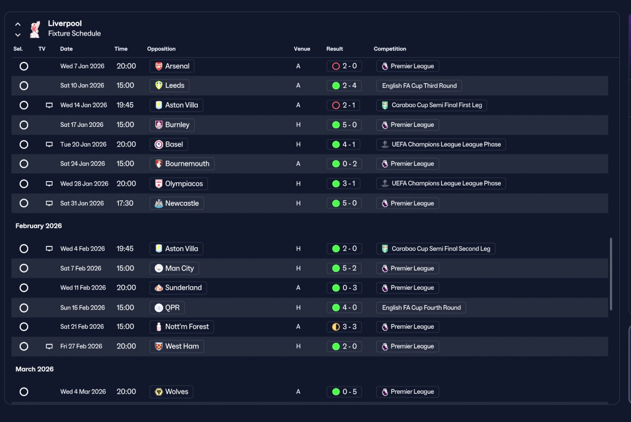
Task: Select the Arsenal fixture radio button
Action: pos(24,66)
